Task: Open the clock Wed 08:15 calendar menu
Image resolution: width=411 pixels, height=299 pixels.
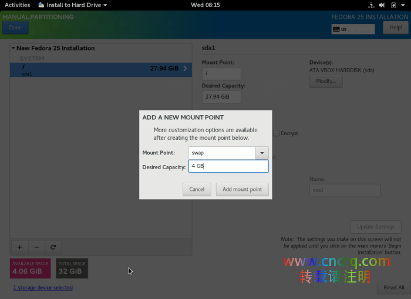Action: tap(206, 5)
